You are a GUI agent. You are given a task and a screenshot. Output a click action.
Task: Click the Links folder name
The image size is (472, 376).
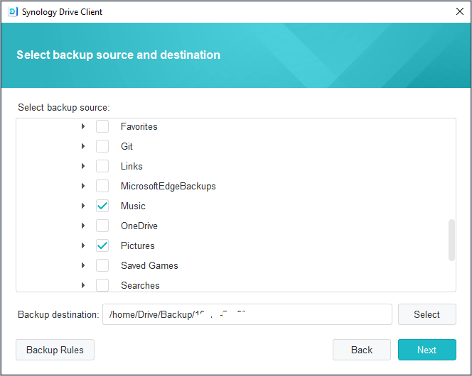pos(132,166)
